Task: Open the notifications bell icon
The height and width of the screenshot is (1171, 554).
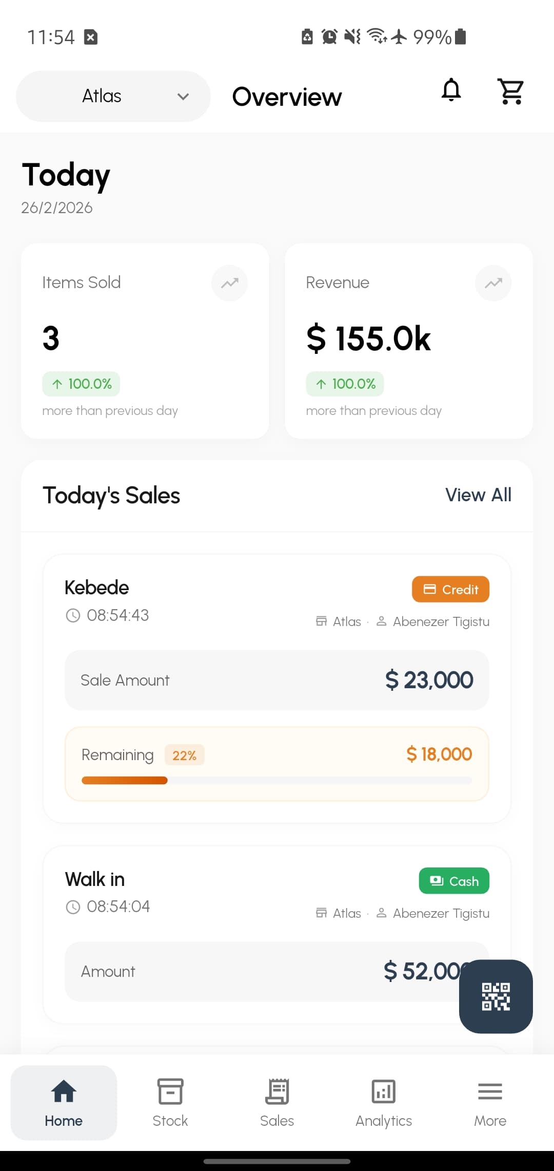Action: (x=451, y=91)
